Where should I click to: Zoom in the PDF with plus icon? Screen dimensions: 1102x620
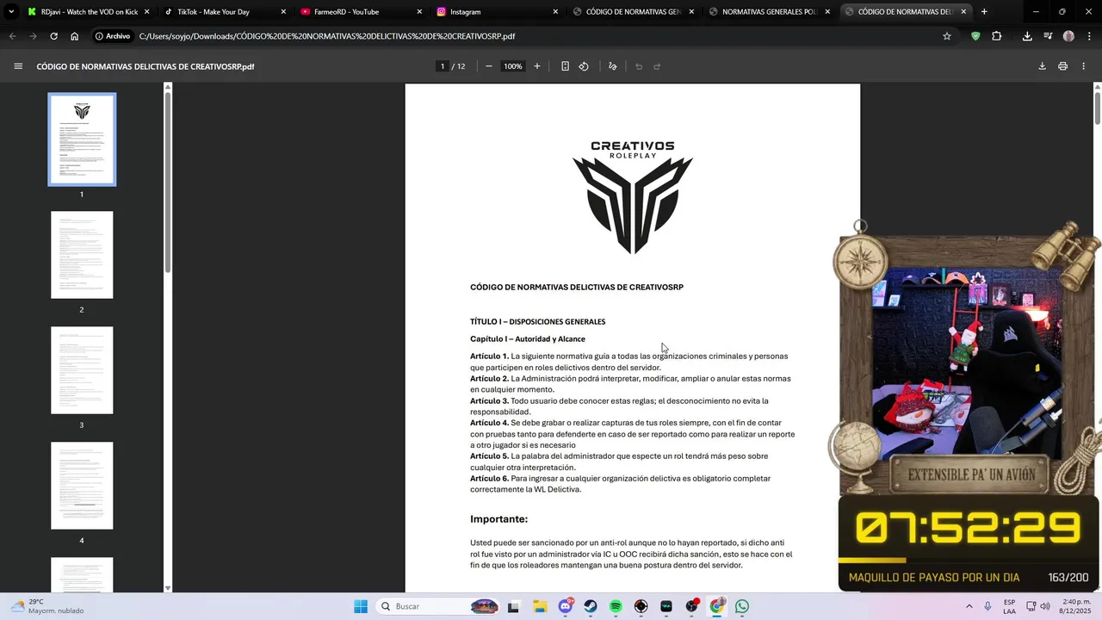click(537, 66)
